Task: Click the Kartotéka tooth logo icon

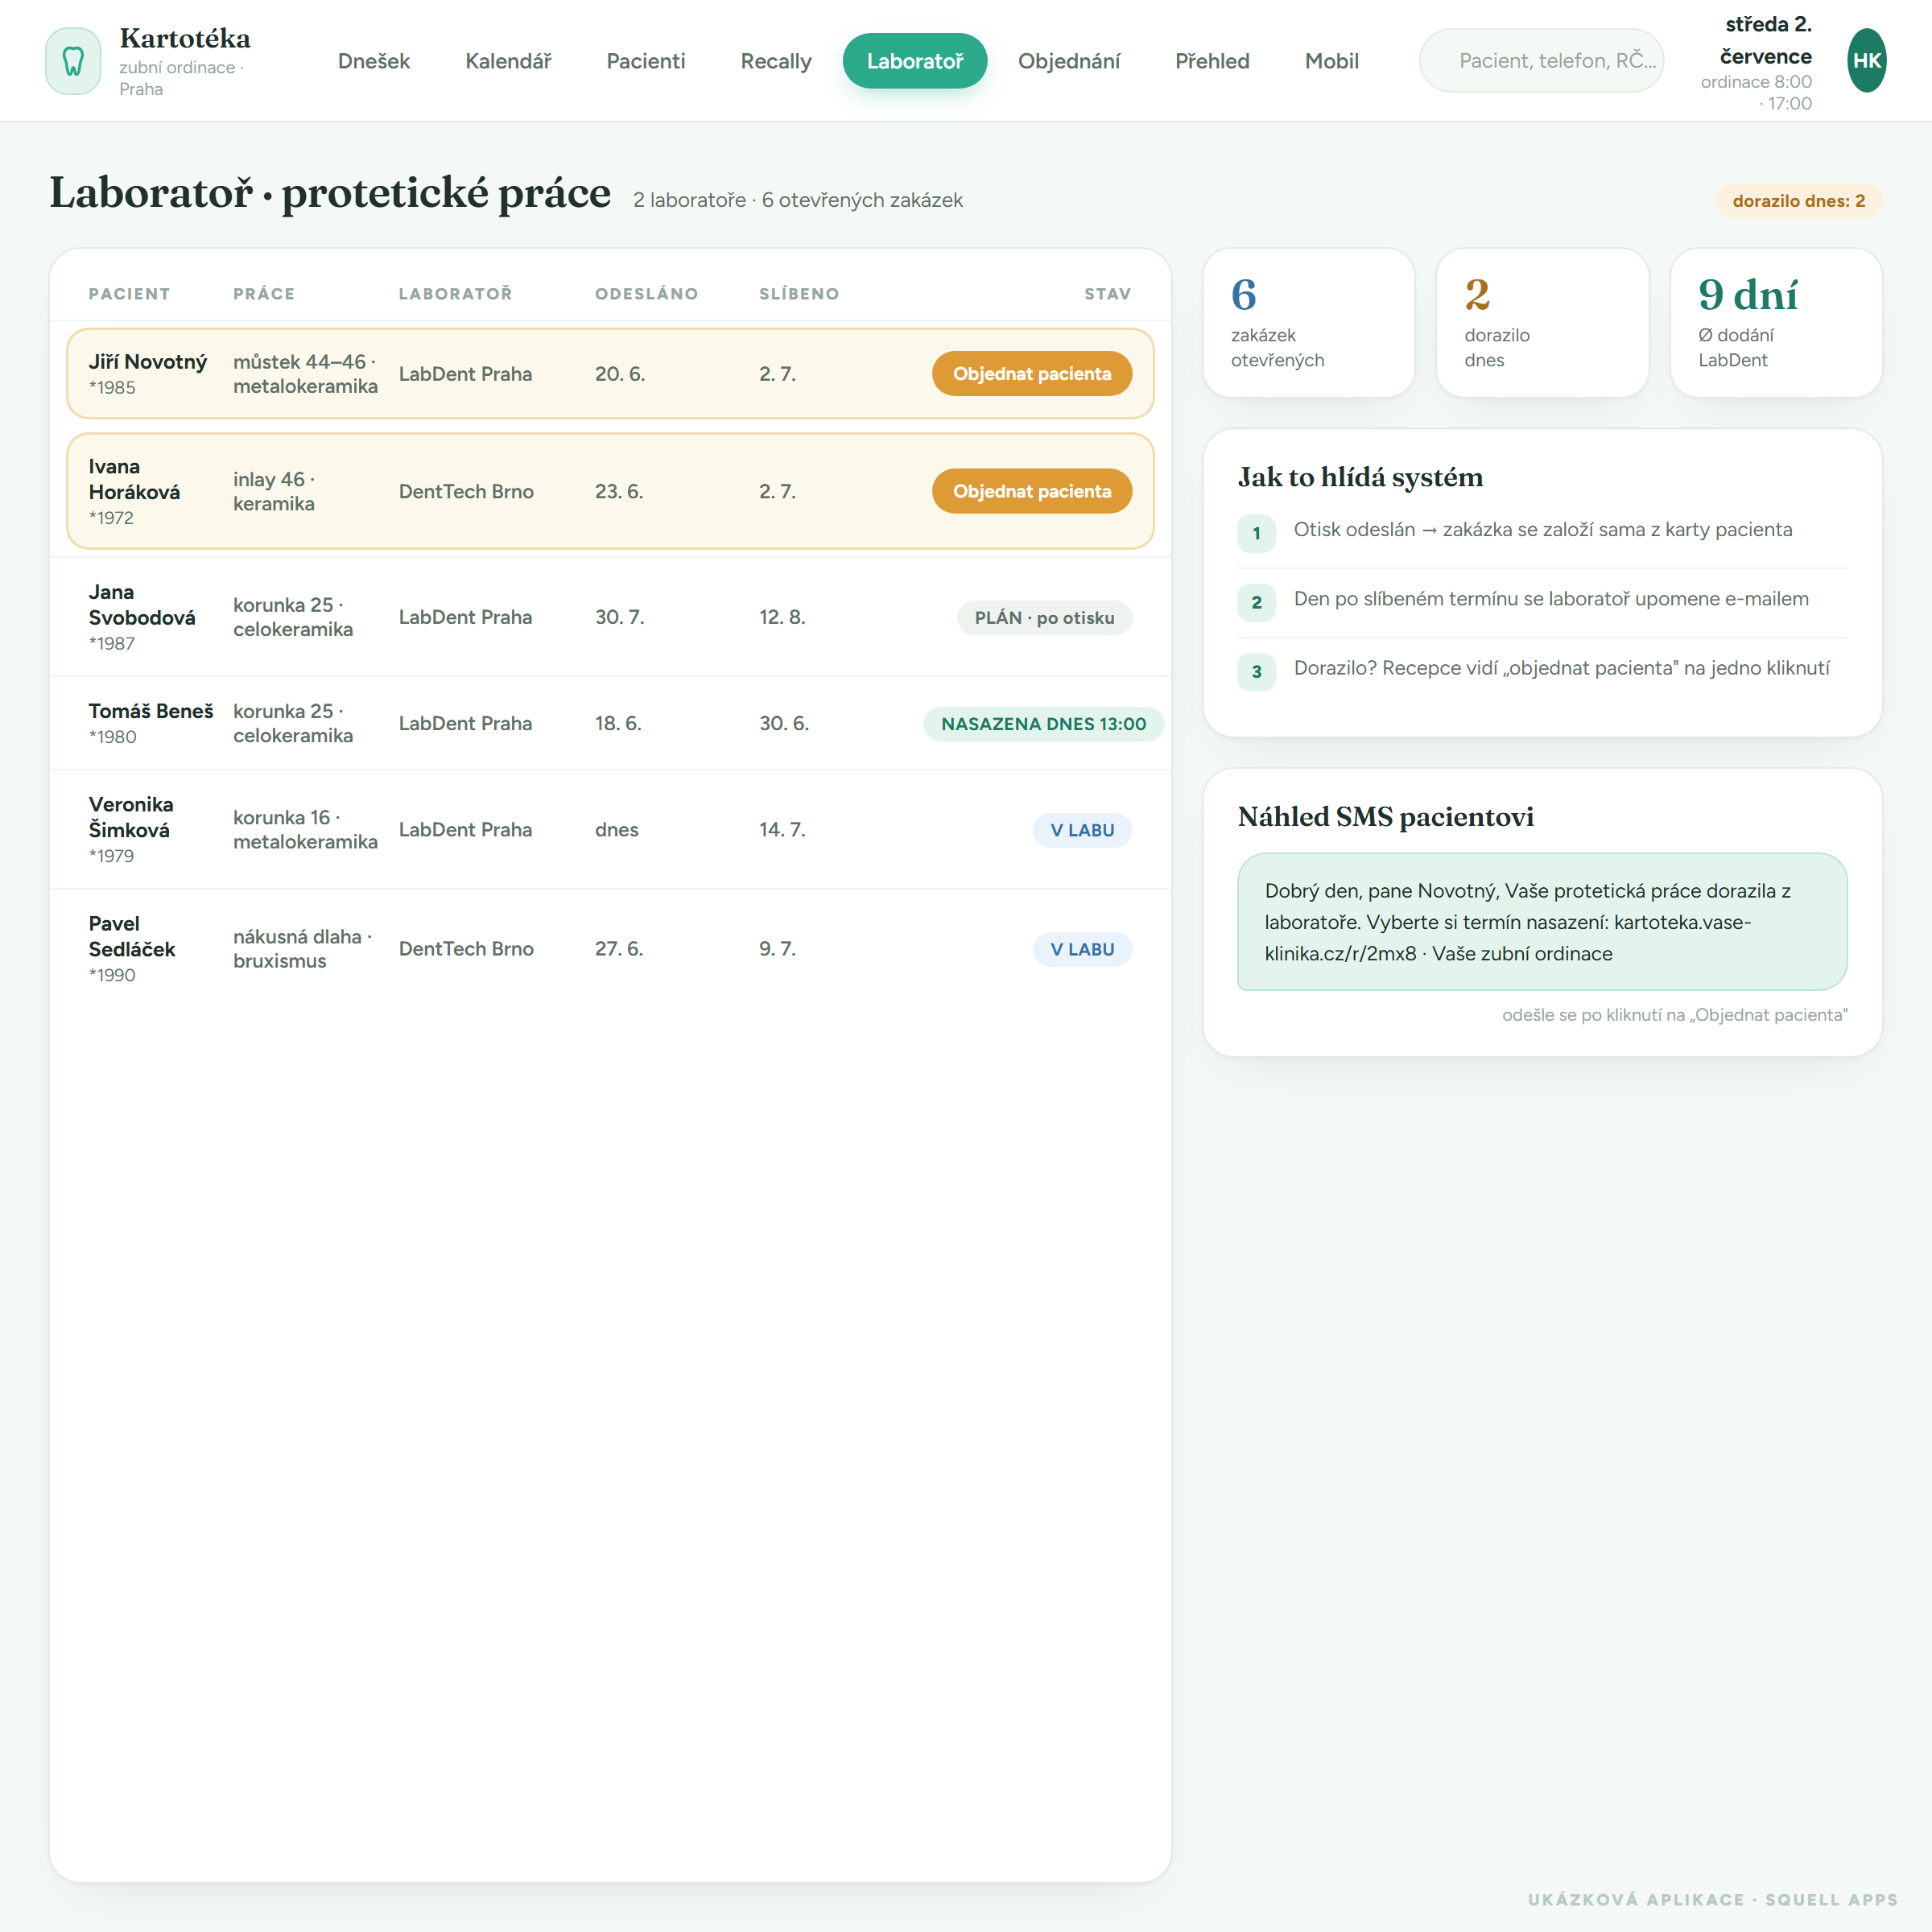Action: (73, 61)
